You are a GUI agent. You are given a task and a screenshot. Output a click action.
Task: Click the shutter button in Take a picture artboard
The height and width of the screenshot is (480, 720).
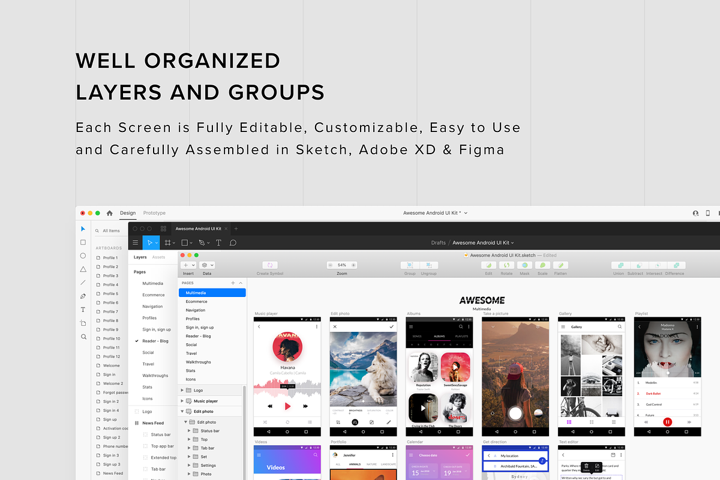(x=515, y=413)
